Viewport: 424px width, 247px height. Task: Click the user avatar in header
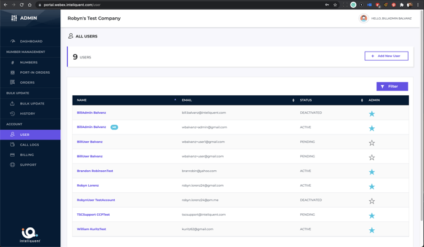[x=364, y=18]
